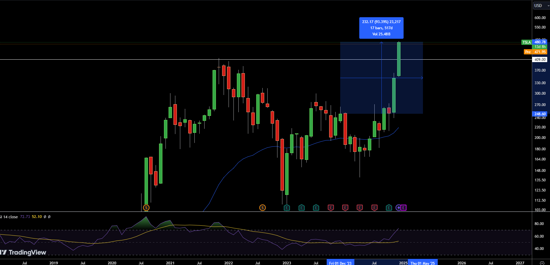
Task: Click the 471.95 pre-market price label
Action: coord(540,52)
